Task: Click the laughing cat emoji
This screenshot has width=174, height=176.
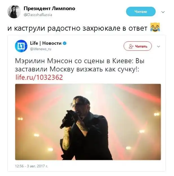Action: pos(155,27)
